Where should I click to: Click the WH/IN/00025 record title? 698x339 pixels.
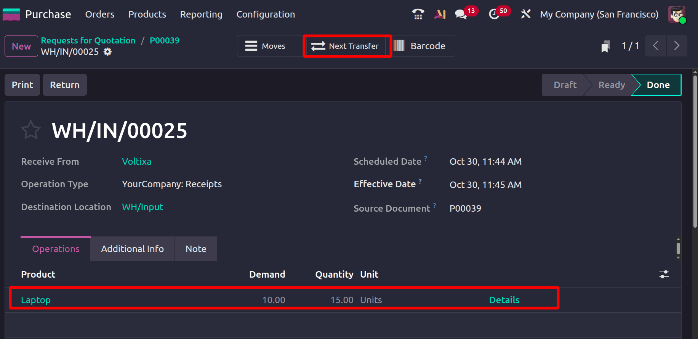[120, 130]
